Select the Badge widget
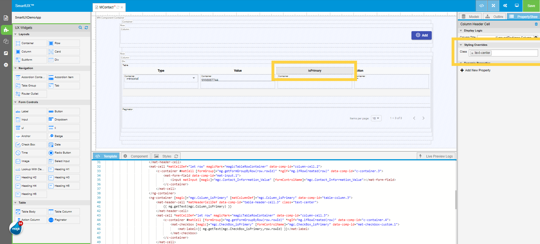Viewport: 540px width, 244px height. point(64,136)
